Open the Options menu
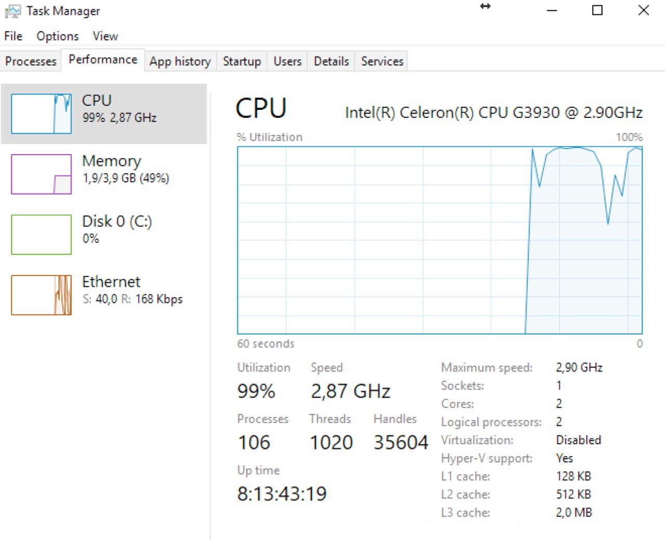 (x=58, y=36)
